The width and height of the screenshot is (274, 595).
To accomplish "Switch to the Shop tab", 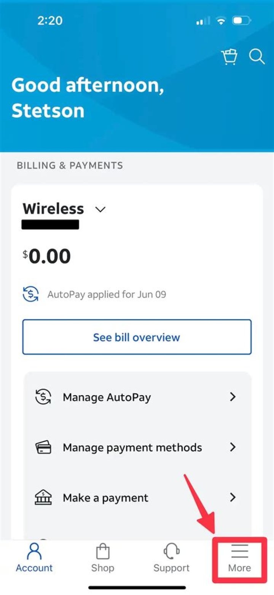I will [103, 558].
